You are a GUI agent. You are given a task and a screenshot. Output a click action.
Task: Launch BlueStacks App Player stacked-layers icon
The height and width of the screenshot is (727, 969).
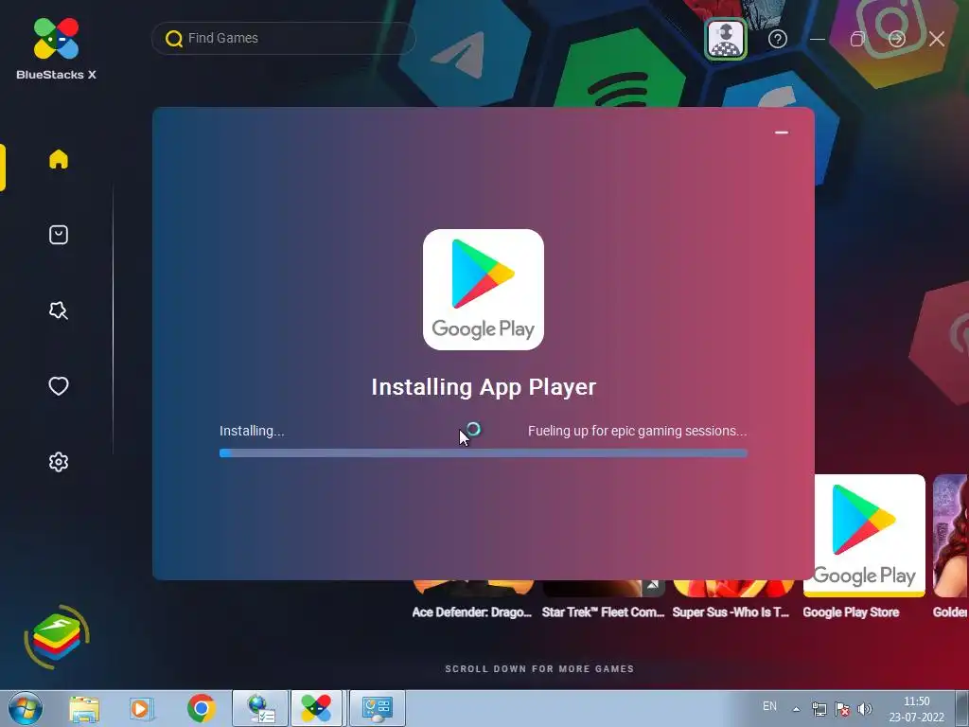57,637
